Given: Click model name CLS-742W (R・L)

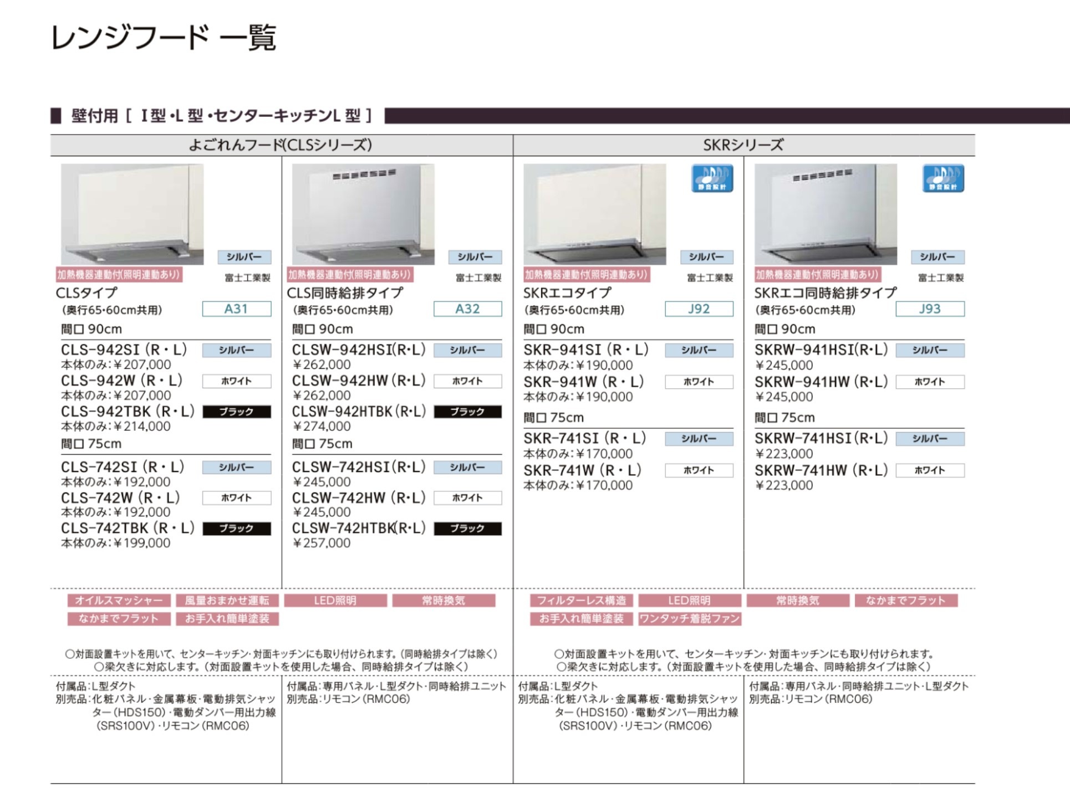Looking at the screenshot, I should pyautogui.click(x=121, y=498).
